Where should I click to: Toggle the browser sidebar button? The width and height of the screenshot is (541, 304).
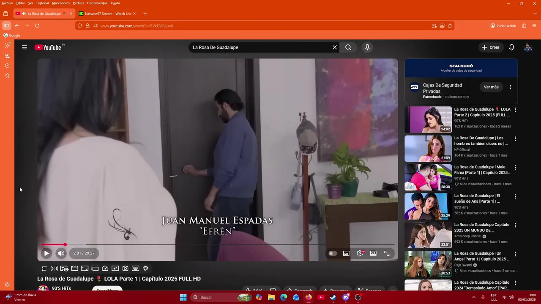tap(6, 26)
